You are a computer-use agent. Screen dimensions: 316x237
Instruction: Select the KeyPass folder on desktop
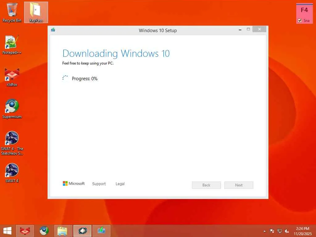(x=36, y=12)
